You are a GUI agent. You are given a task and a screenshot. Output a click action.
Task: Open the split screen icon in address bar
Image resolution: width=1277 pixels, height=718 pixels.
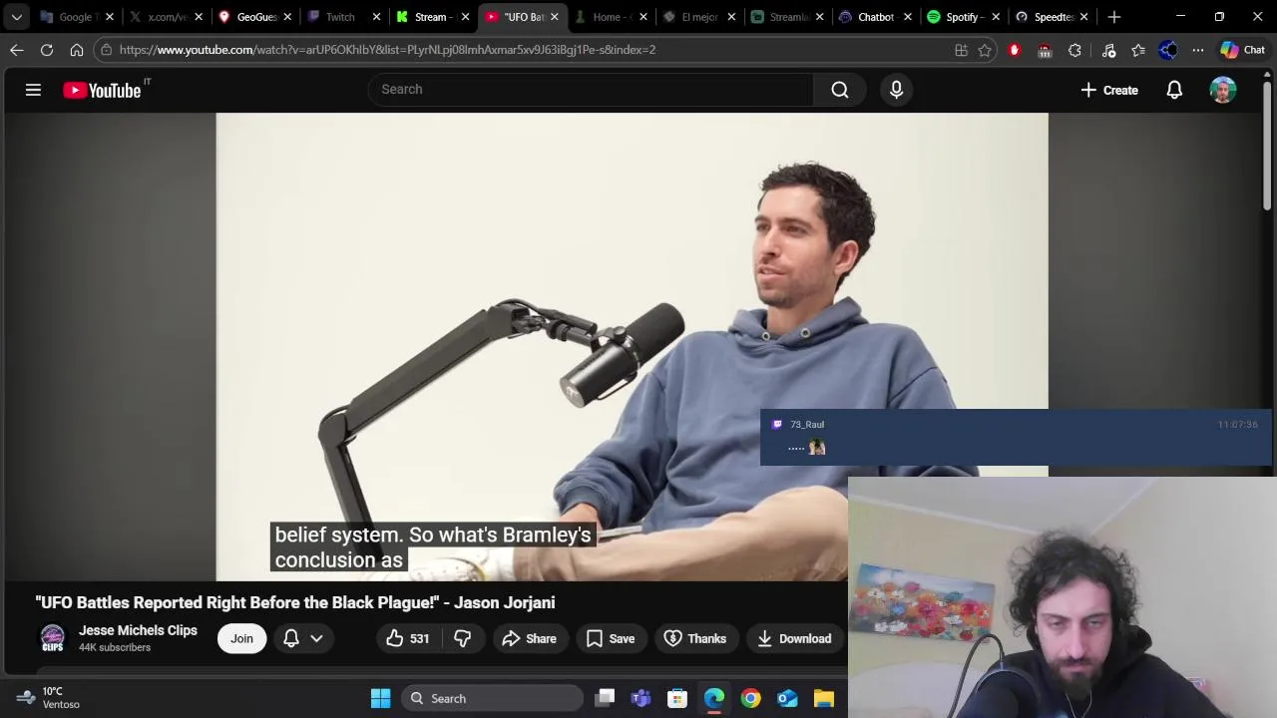point(961,50)
